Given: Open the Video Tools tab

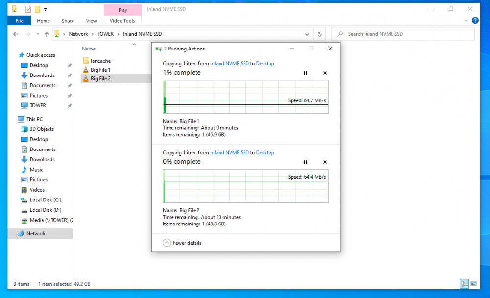Looking at the screenshot, I should (x=122, y=21).
